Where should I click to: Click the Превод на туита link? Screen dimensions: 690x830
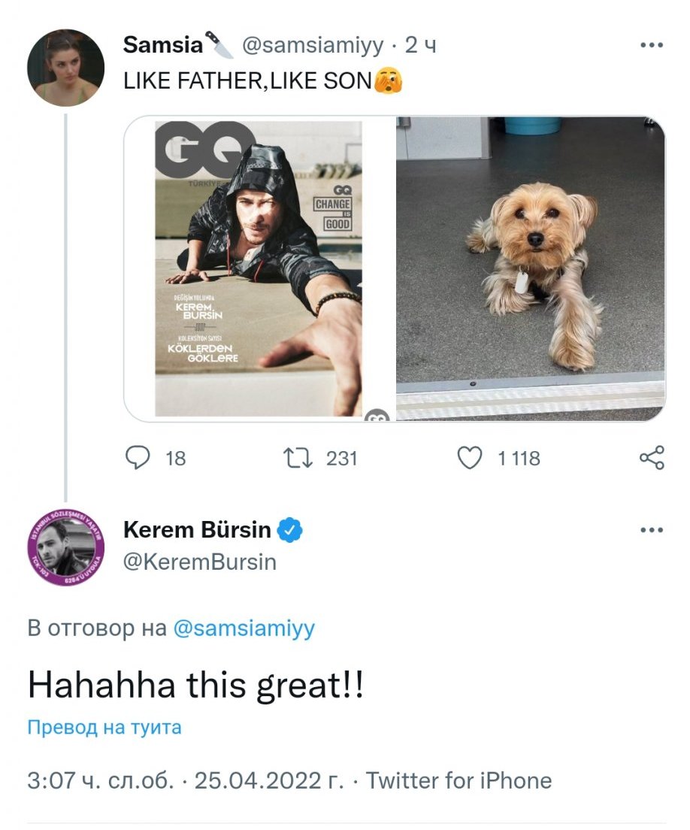pyautogui.click(x=104, y=728)
